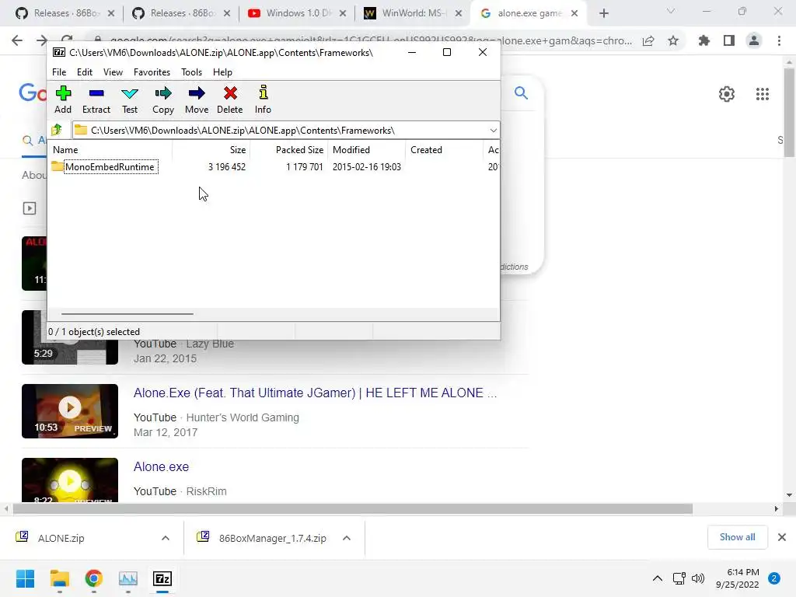Open the Tools menu in 7-Zip
This screenshot has width=796, height=597.
click(x=191, y=72)
